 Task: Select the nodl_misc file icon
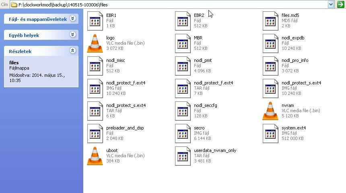95,66
